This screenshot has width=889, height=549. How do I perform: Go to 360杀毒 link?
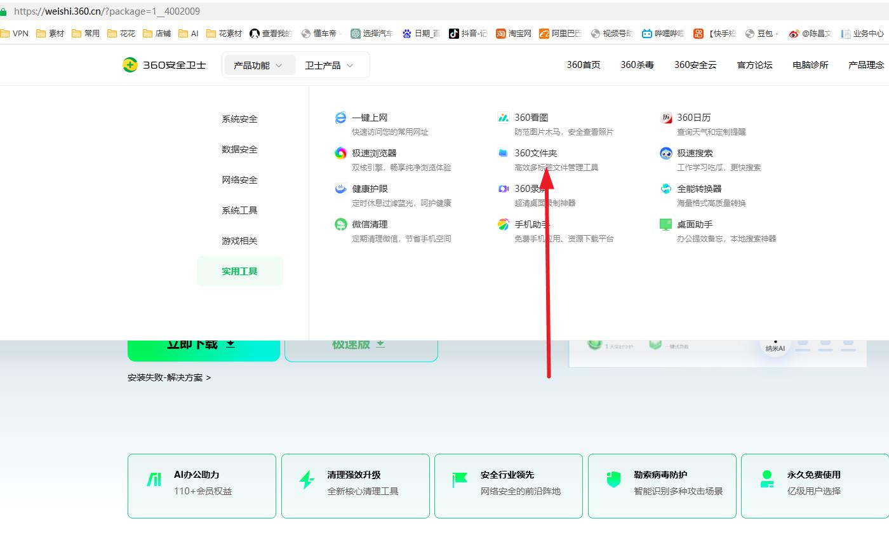(x=637, y=65)
